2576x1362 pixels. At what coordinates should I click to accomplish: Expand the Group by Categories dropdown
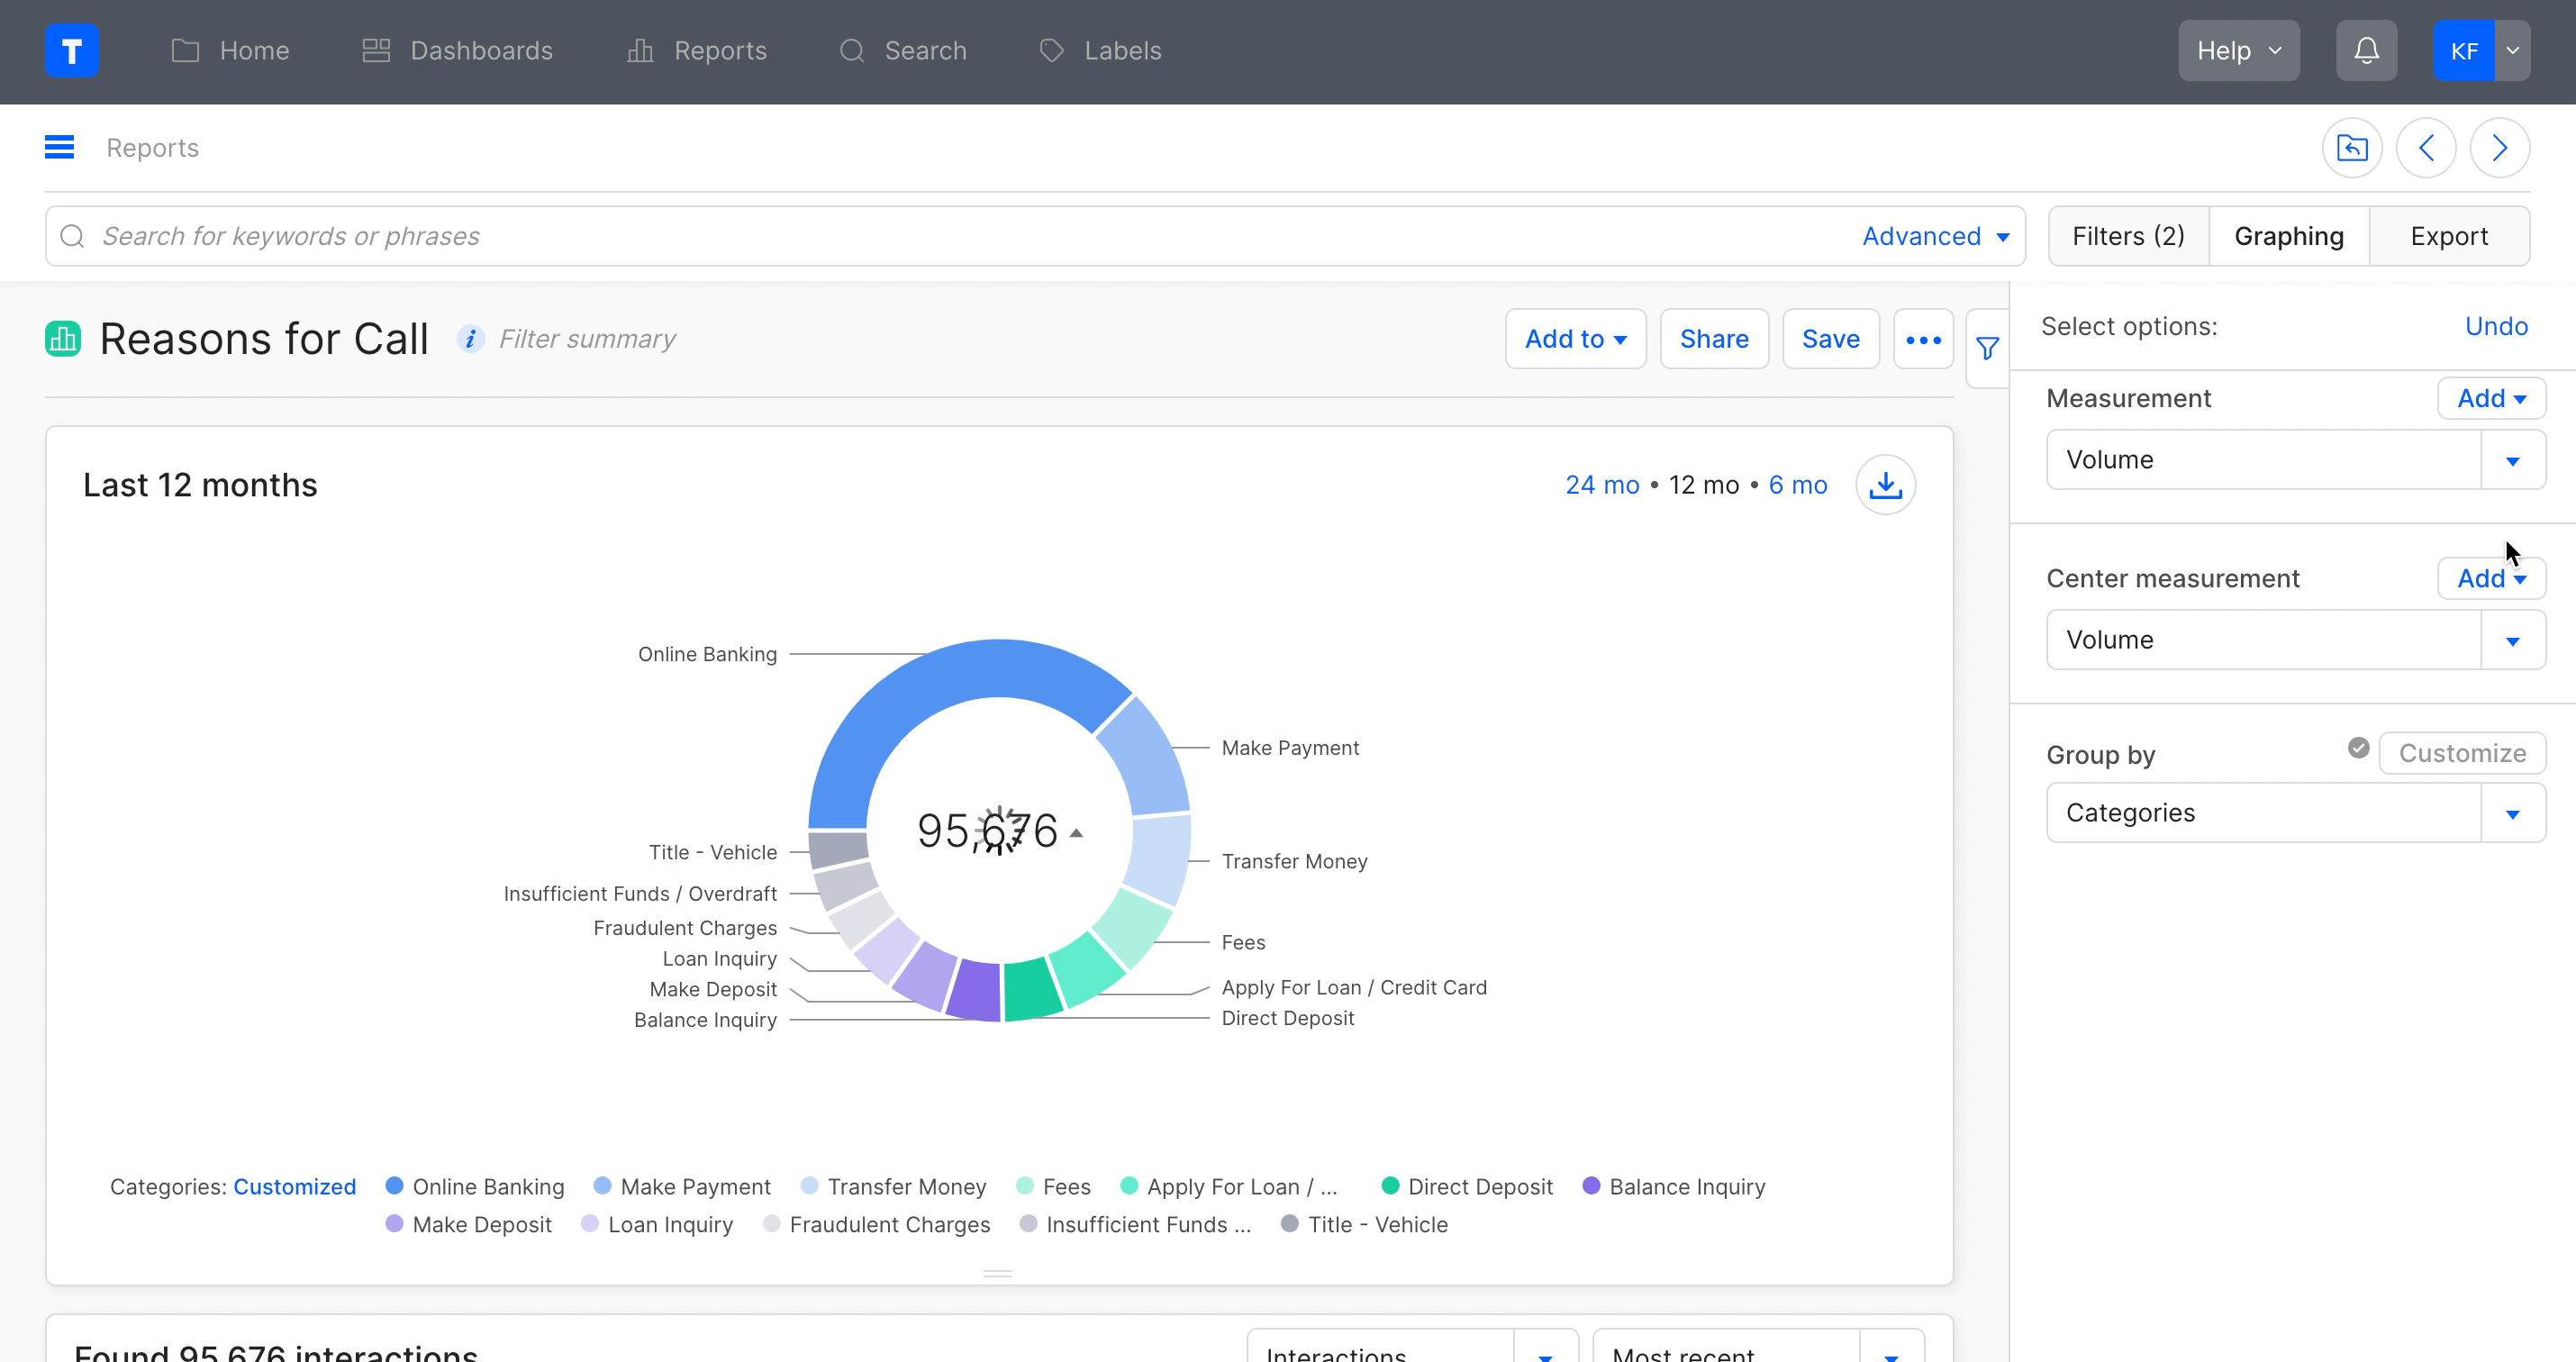pos(2511,813)
